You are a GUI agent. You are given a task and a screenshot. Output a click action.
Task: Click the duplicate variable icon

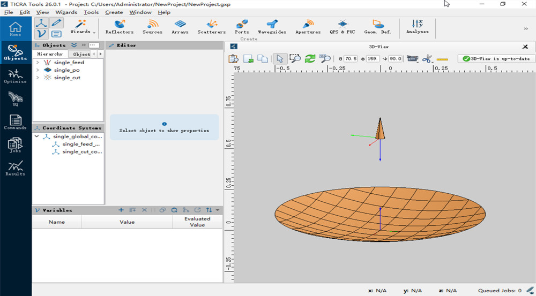(163, 210)
